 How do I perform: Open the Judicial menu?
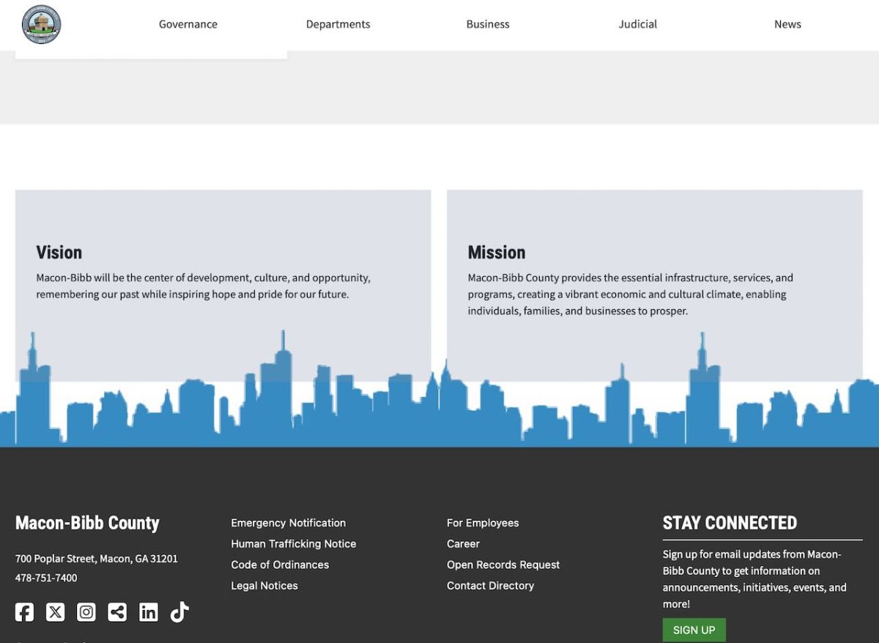[x=638, y=24]
